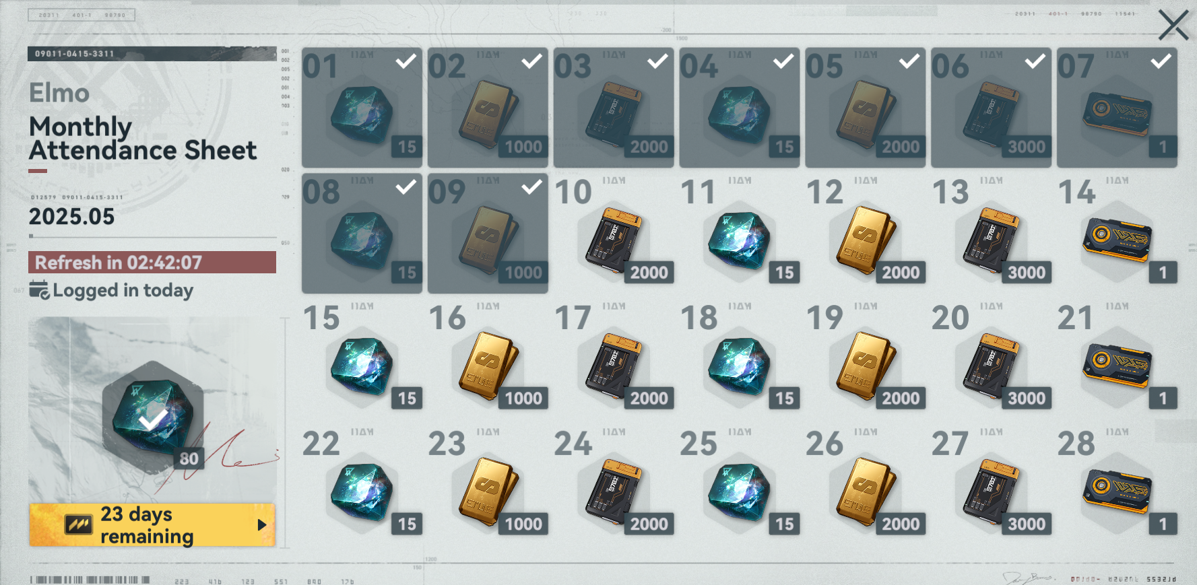Select the day 25 crystal reward
Viewport: 1197px width, 585px height.
[739, 492]
